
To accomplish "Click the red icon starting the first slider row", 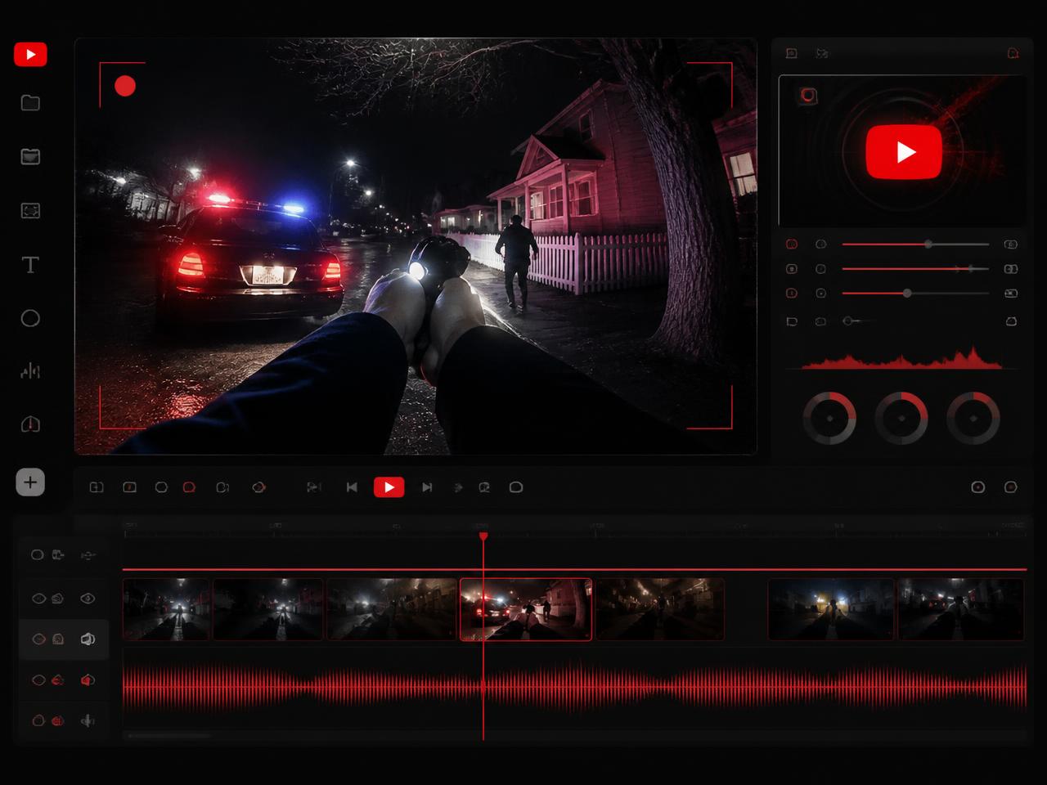I will 792,244.
